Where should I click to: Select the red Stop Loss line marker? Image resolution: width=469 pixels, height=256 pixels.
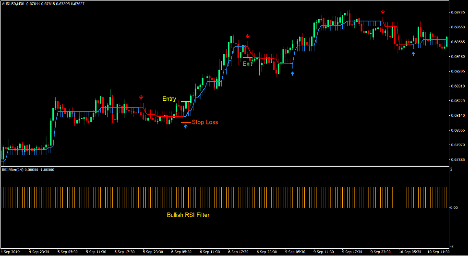[x=185, y=122]
